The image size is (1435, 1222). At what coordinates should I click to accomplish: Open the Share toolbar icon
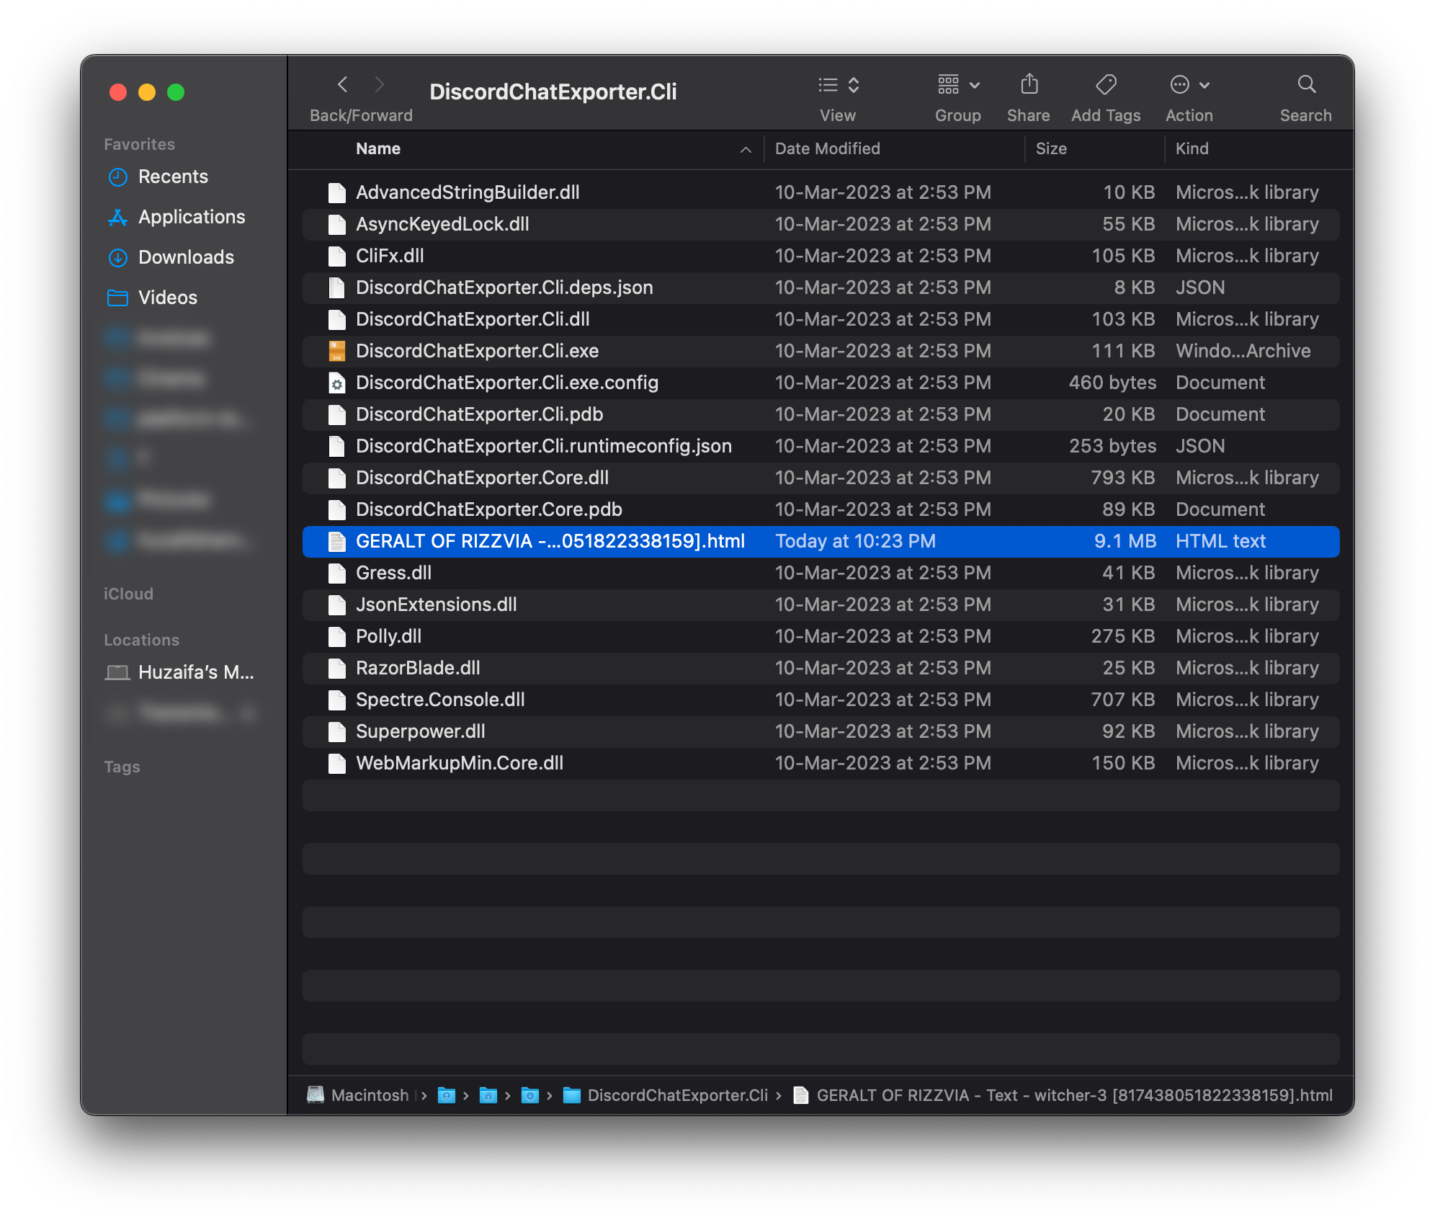1029,85
